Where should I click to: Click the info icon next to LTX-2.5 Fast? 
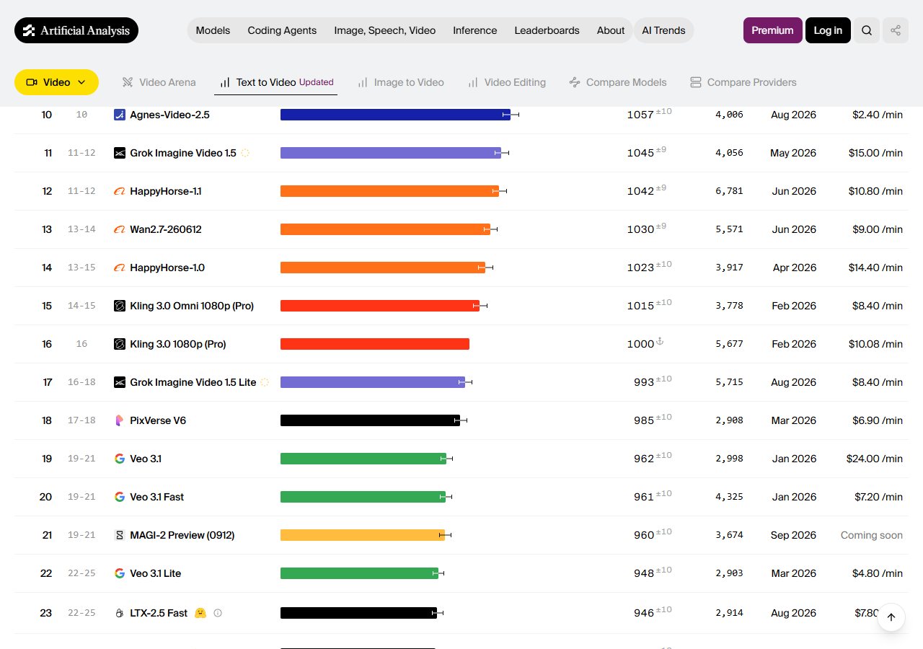218,613
